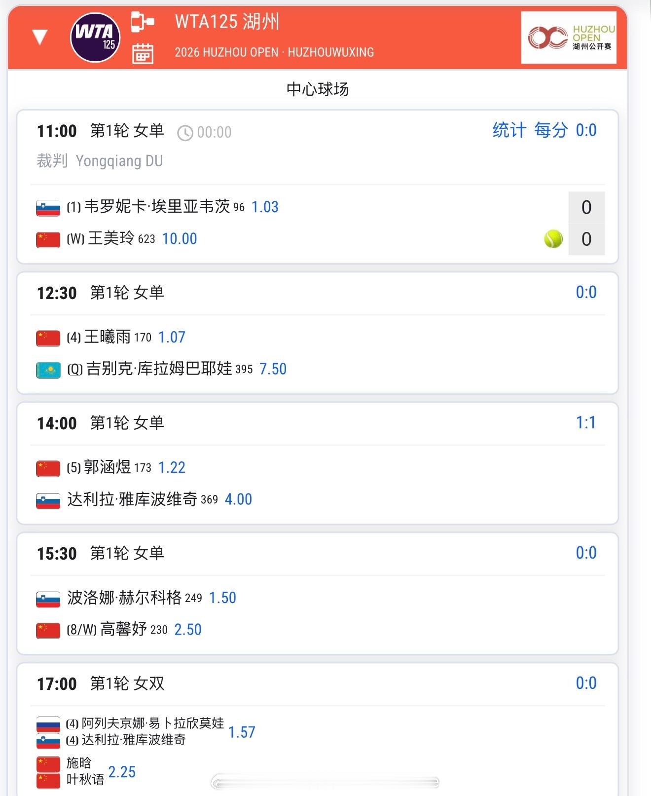This screenshot has width=651, height=796.
Task: Select player 王美玲 in 11:00 match
Action: click(111, 239)
